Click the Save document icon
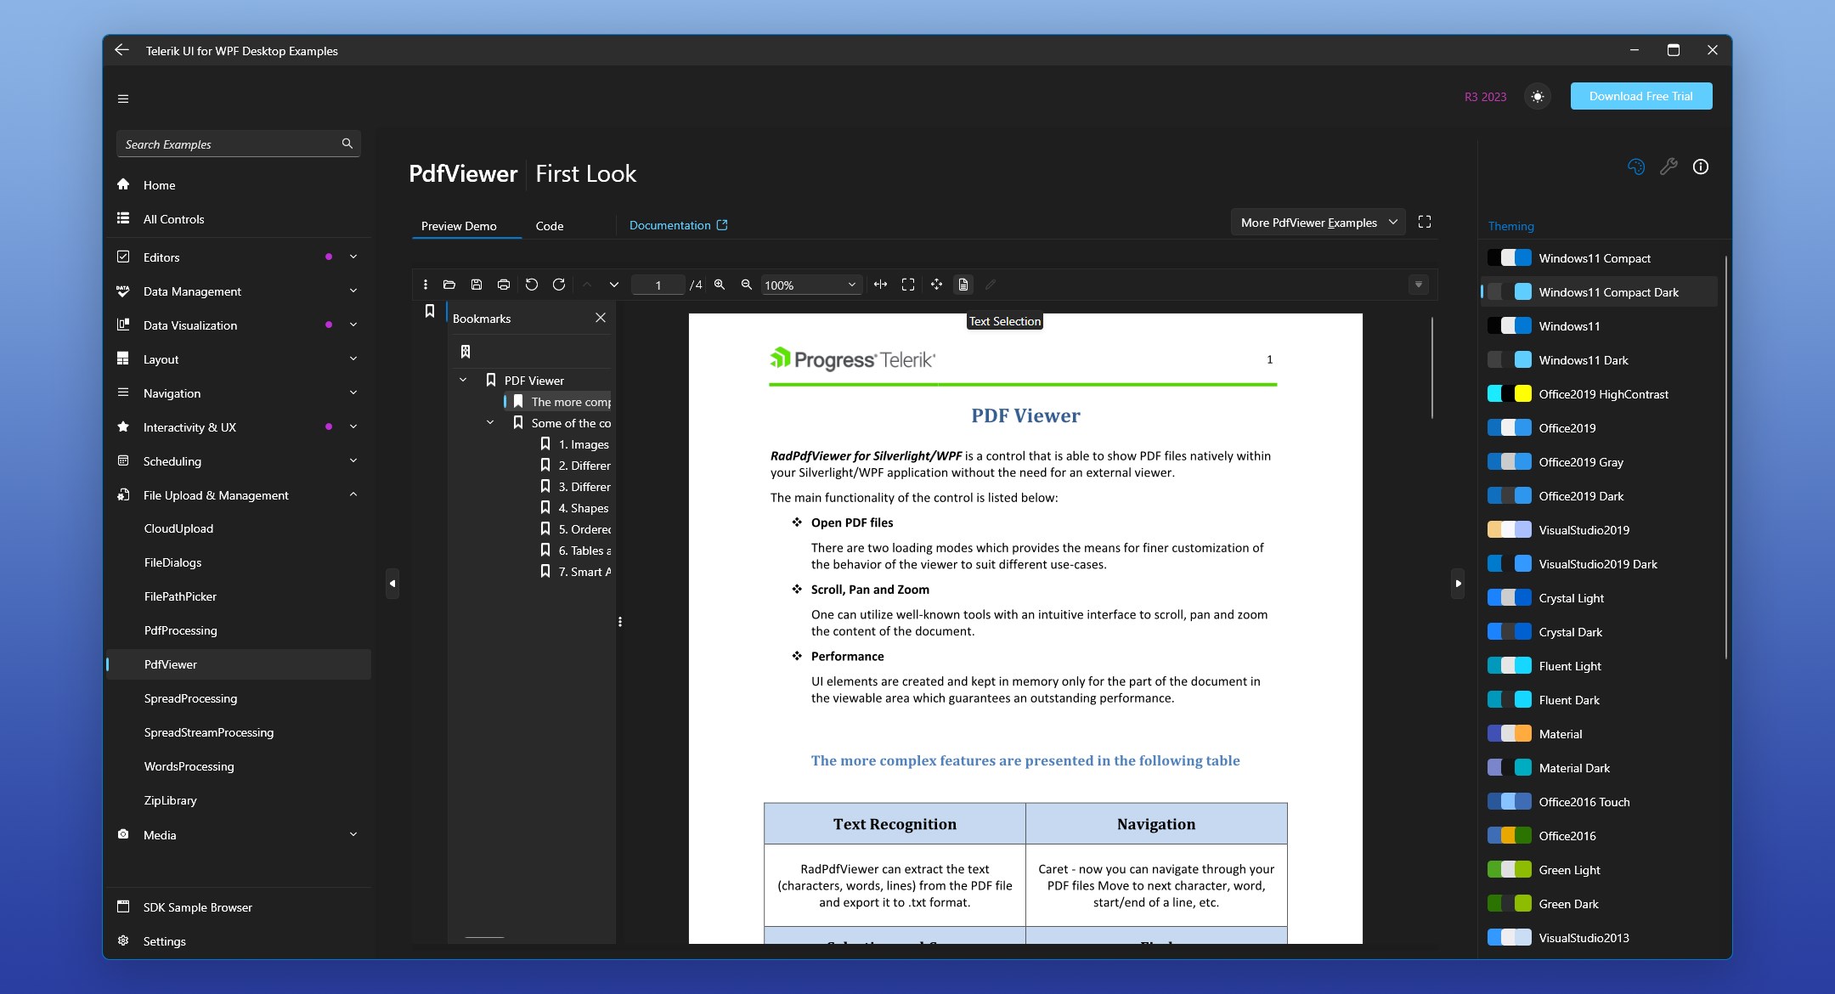This screenshot has height=994, width=1835. pos(477,285)
